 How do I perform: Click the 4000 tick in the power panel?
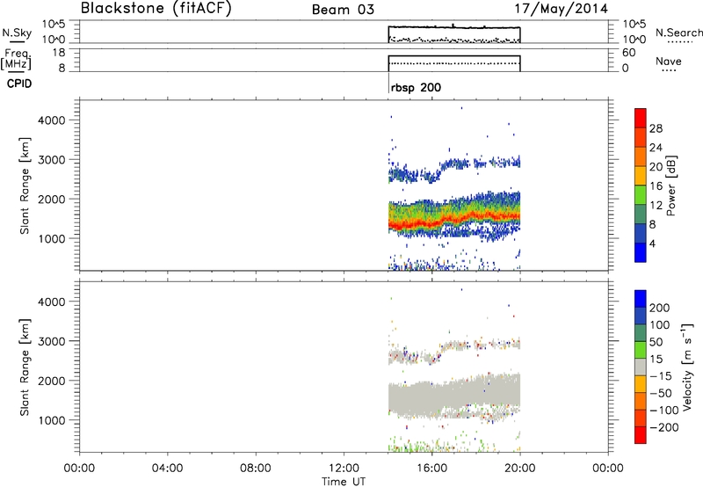[x=53, y=120]
